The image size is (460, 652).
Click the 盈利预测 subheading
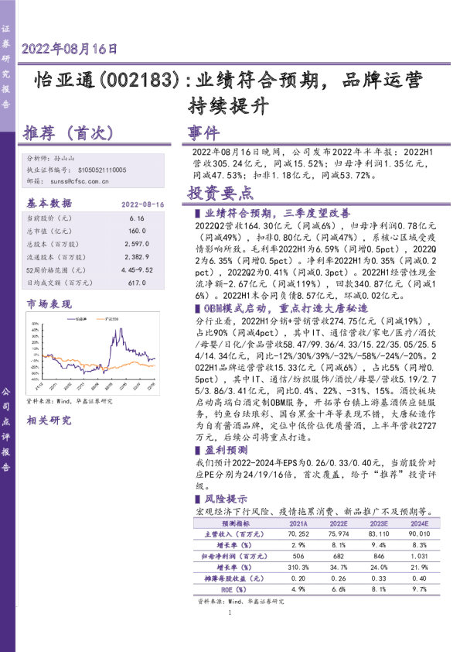(x=227, y=450)
